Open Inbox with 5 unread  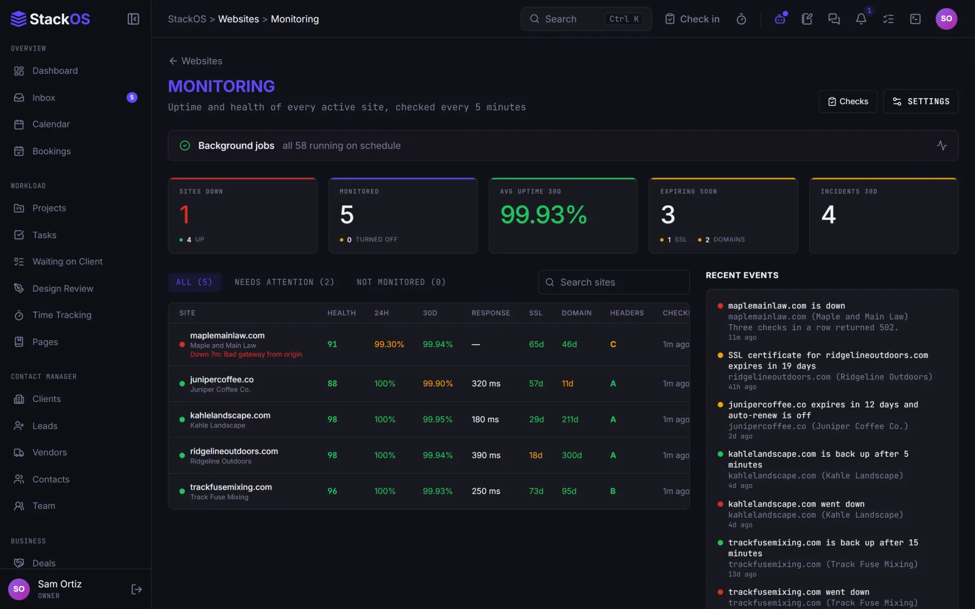76,97
